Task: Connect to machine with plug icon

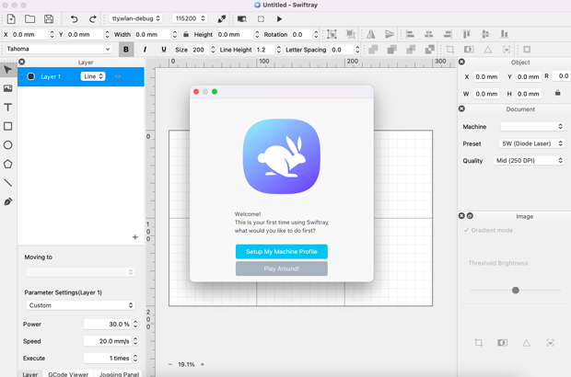Action: 221,19
